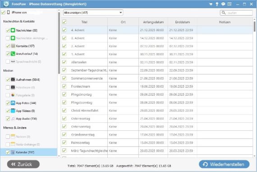
Task: Uncheck the Nachrichten checkbox
Action: tap(8, 30)
